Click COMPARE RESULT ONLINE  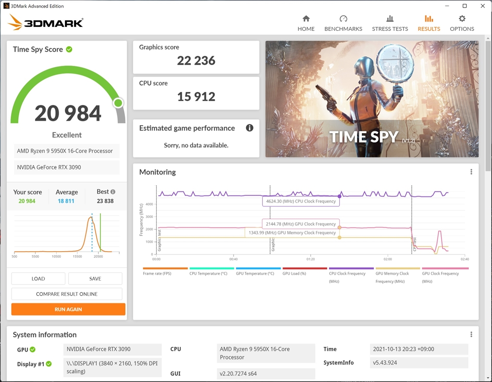tap(67, 294)
